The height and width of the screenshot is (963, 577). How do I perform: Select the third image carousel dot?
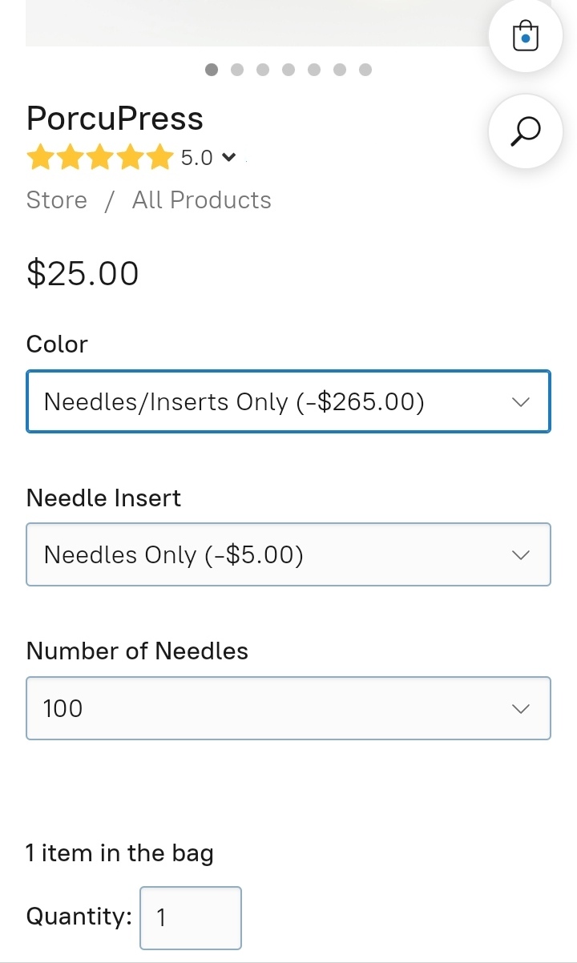tap(263, 70)
